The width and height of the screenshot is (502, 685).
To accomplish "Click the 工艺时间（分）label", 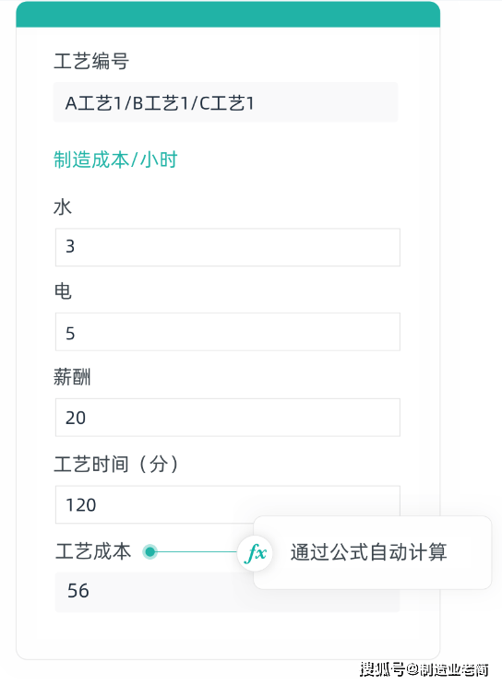I will (116, 464).
